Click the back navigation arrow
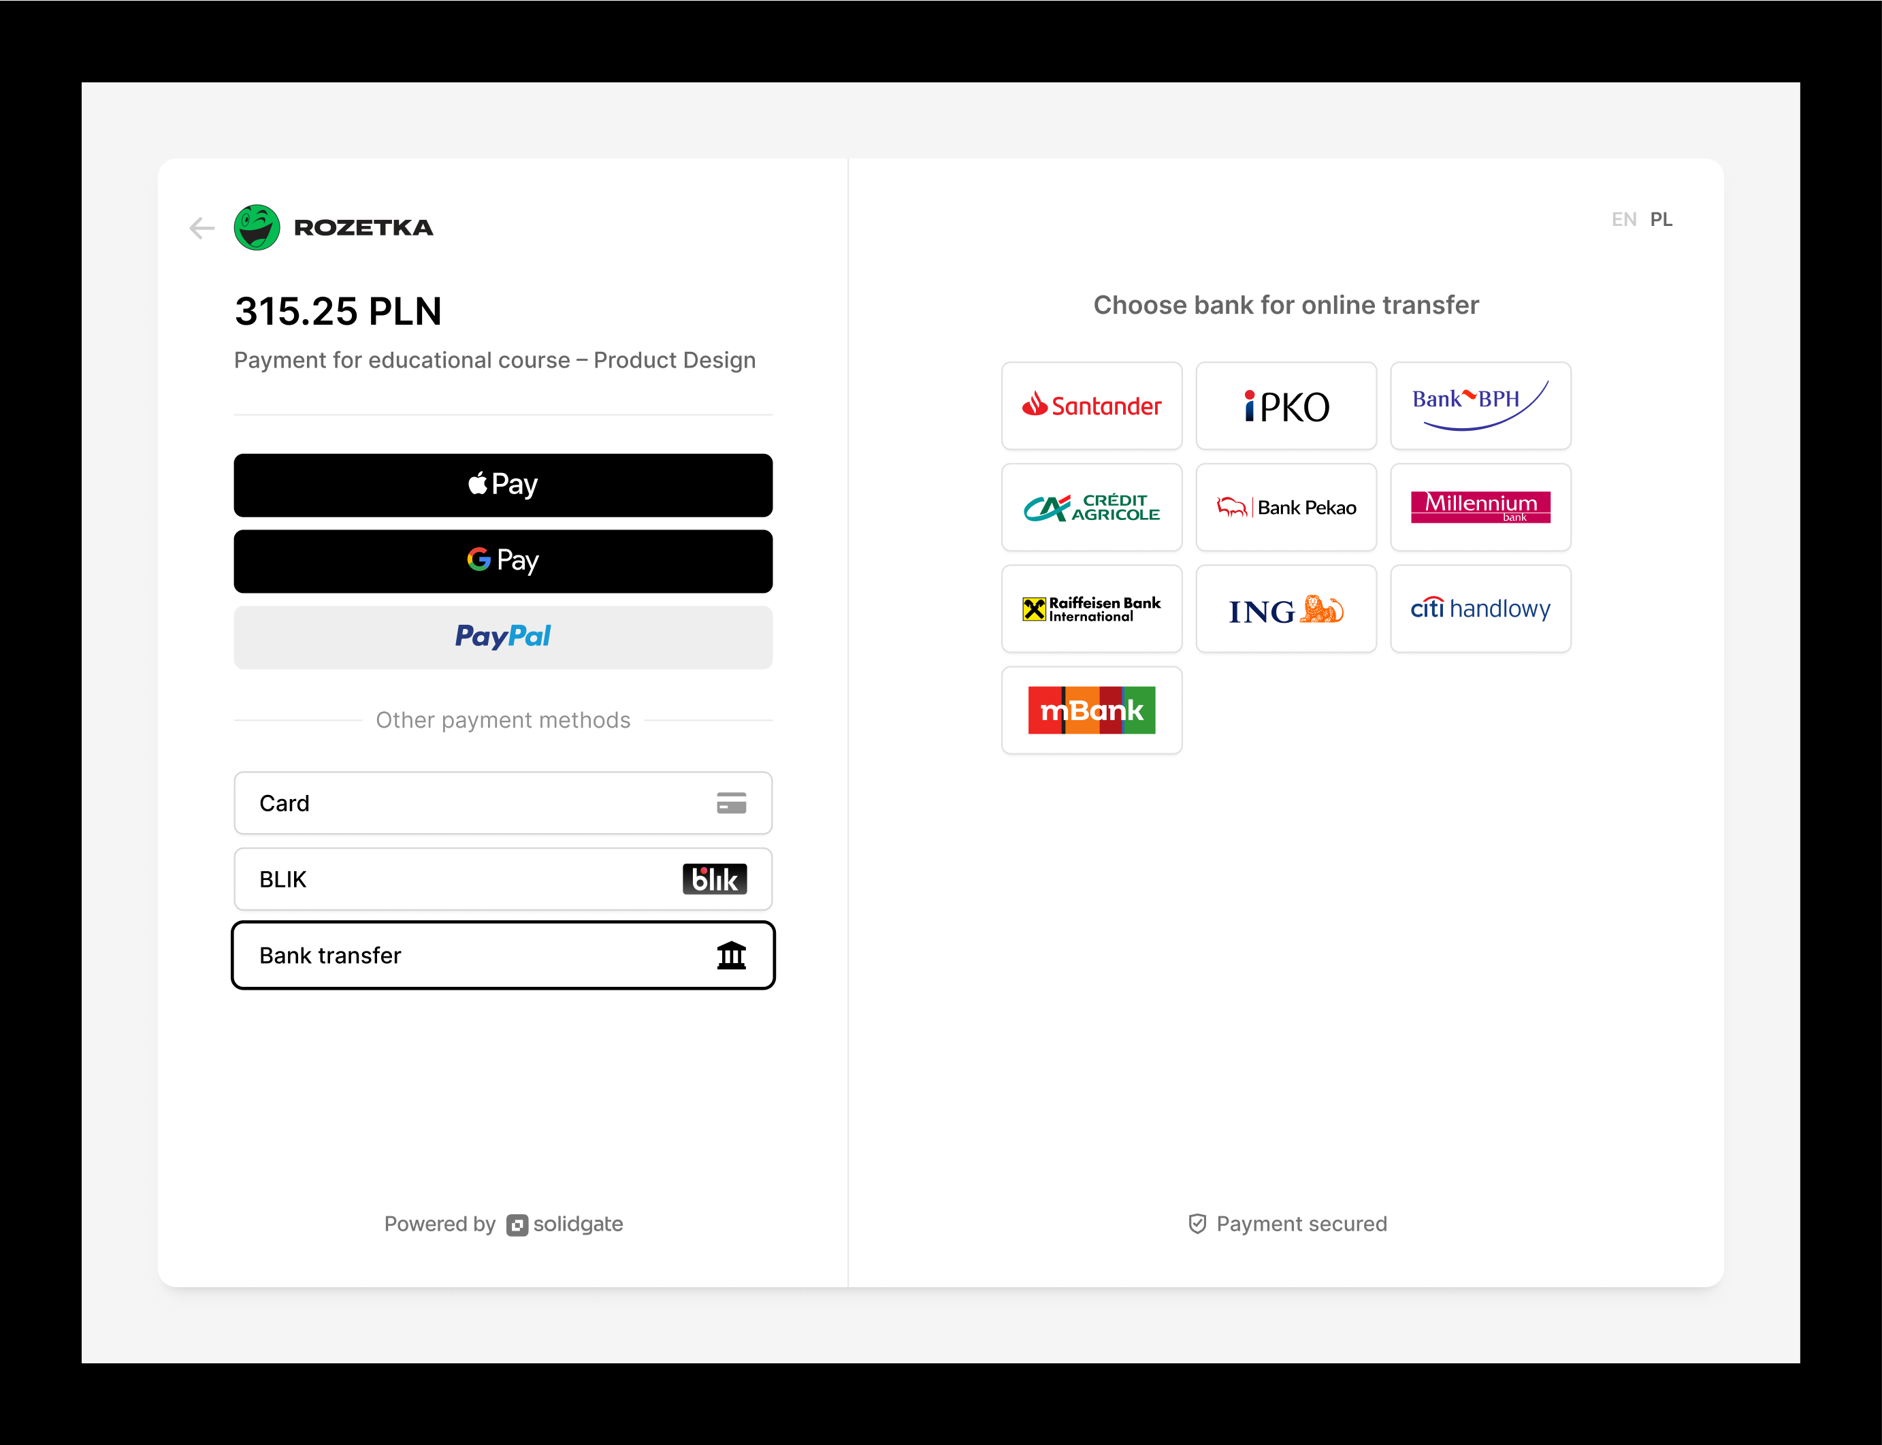 [204, 228]
